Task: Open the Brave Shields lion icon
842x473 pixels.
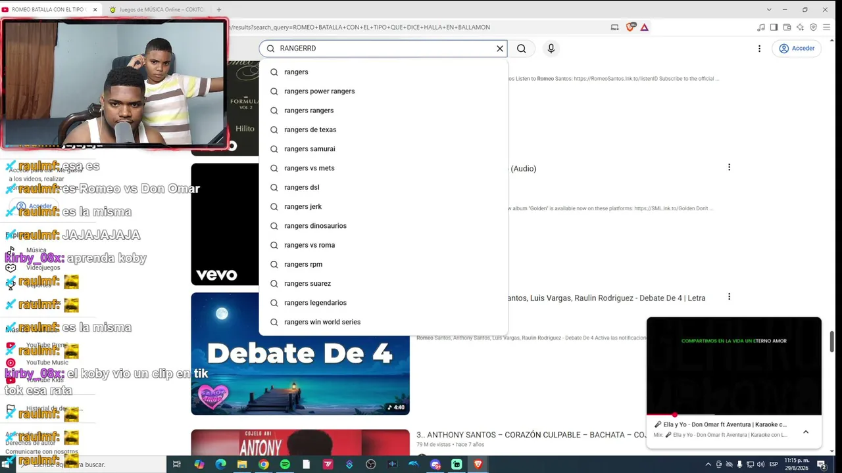Action: [x=631, y=27]
